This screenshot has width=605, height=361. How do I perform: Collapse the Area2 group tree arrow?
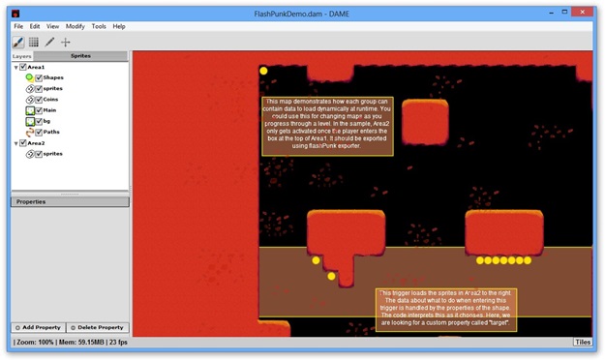(x=16, y=143)
